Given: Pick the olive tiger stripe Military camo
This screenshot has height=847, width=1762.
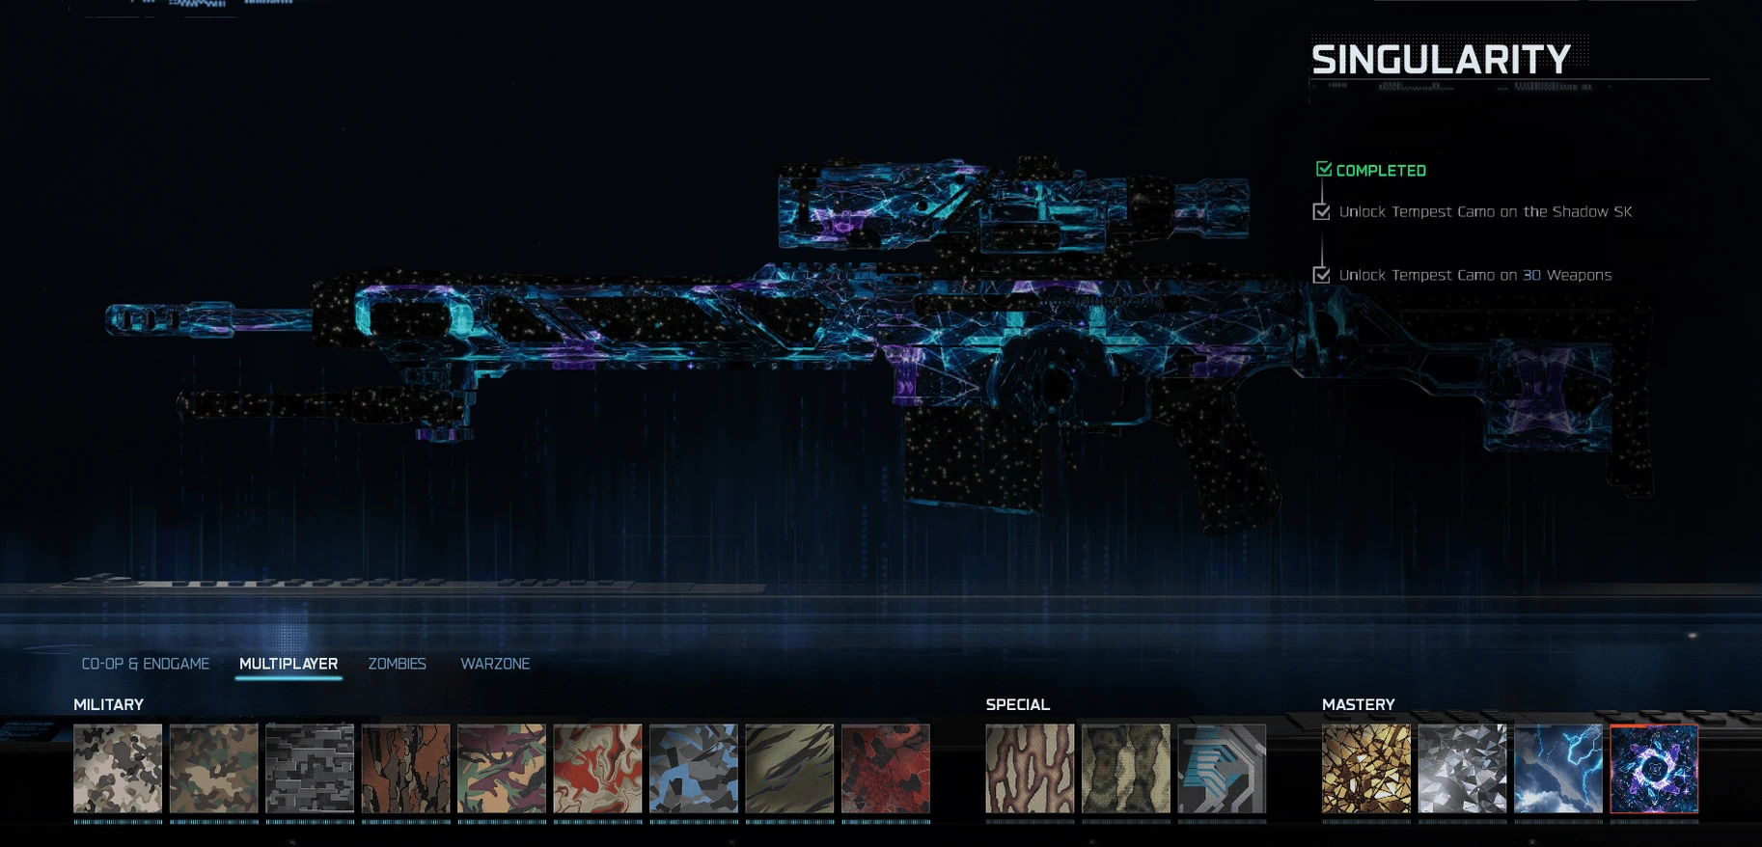Looking at the screenshot, I should pos(790,769).
